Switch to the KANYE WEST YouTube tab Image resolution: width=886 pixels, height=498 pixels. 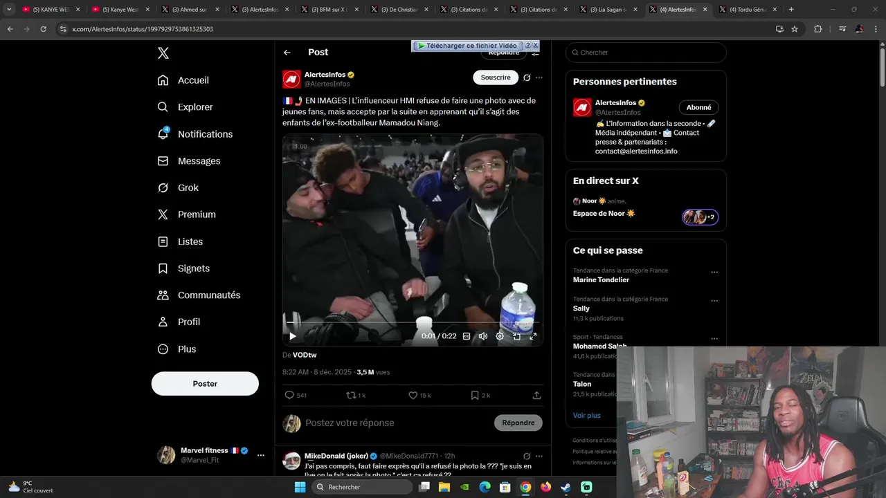[51, 10]
